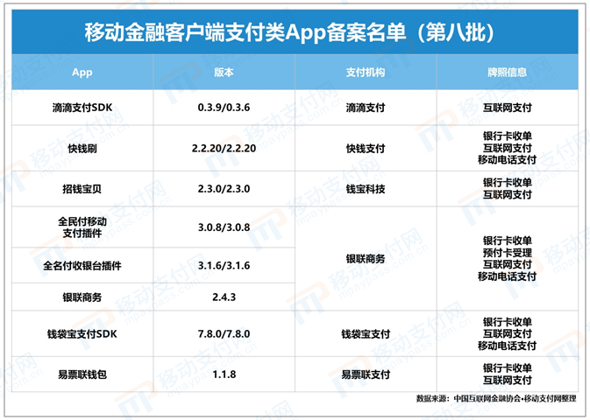Click the institution 易票联支付
The width and height of the screenshot is (590, 420).
tap(366, 374)
